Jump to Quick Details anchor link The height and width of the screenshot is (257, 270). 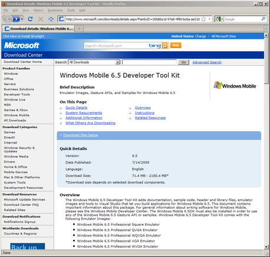[76, 108]
